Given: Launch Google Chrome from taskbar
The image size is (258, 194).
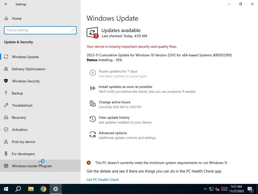Looking at the screenshot, I should click(x=43, y=189).
